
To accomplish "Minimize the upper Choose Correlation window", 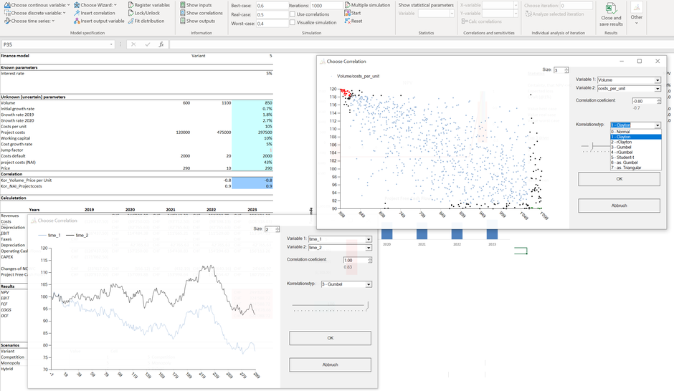I will (622, 62).
